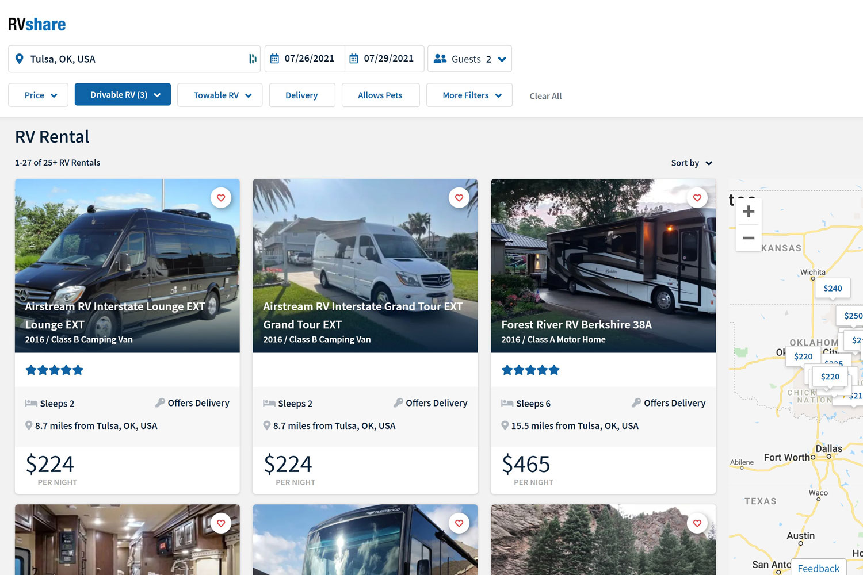
Task: Open the Airstream RV Interstate Lounge EXT title
Action: 115,315
